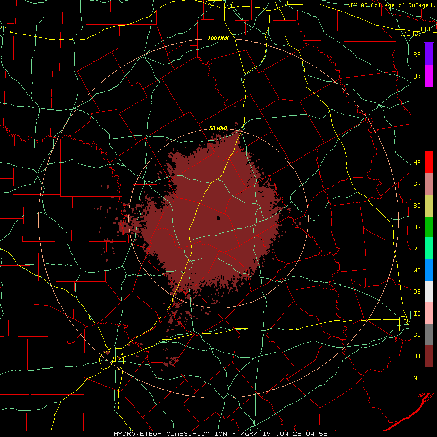Click the "HHC" product code text

click(x=426, y=29)
